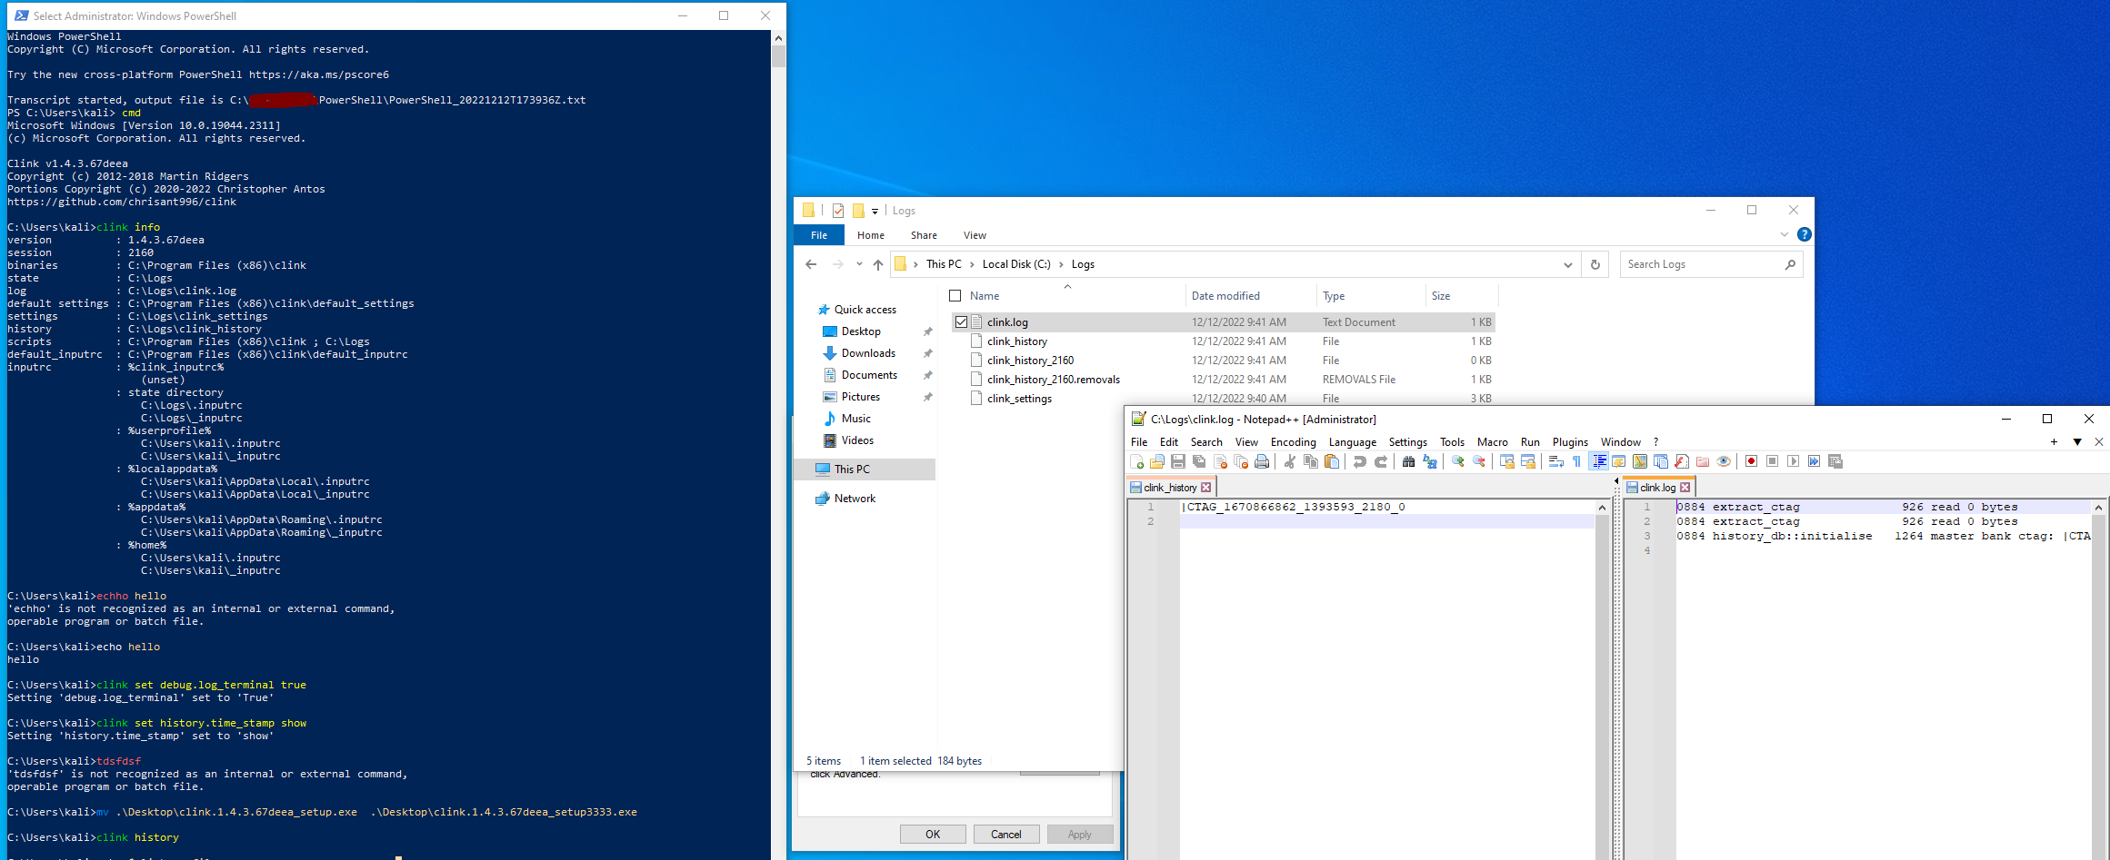Select the Find icon (binoculars) in Notepad++
Viewport: 2110px width, 860px height.
point(1408,461)
